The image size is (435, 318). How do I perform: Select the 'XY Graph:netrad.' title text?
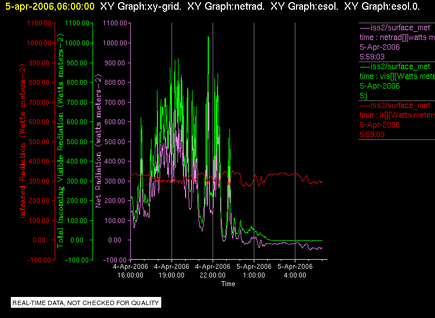(226, 6)
